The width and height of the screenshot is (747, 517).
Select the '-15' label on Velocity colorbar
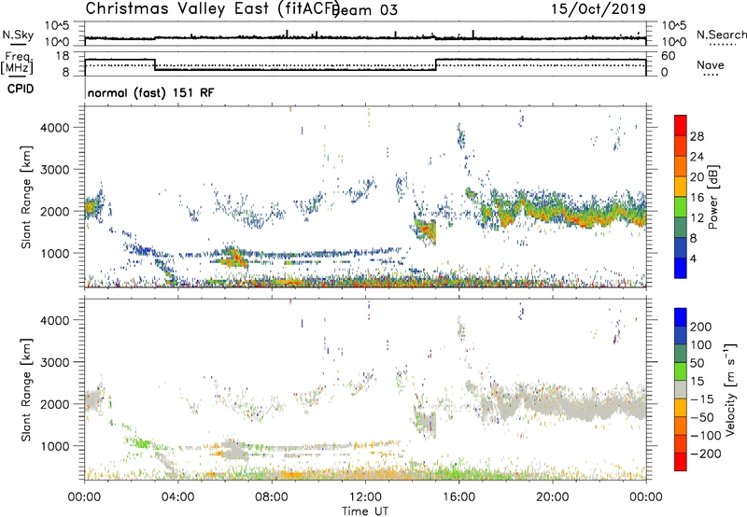702,399
